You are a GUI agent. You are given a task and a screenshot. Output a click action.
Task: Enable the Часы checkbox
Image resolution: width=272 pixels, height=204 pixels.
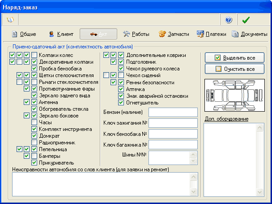click(x=34, y=122)
